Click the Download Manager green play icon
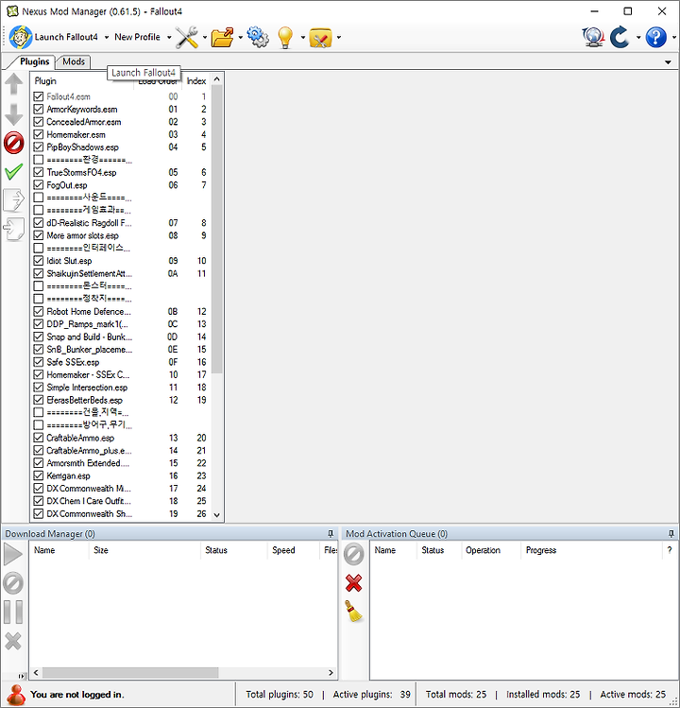Viewport: 680px width, 708px height. (13, 554)
